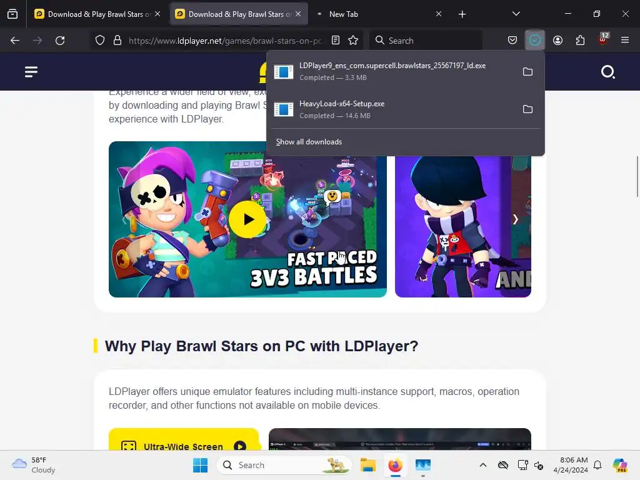Open the character artwork slide thumbnail

coord(463,226)
